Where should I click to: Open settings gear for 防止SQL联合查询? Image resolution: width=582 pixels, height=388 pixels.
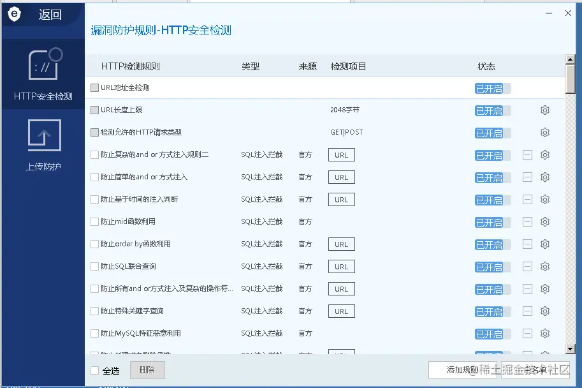[545, 267]
